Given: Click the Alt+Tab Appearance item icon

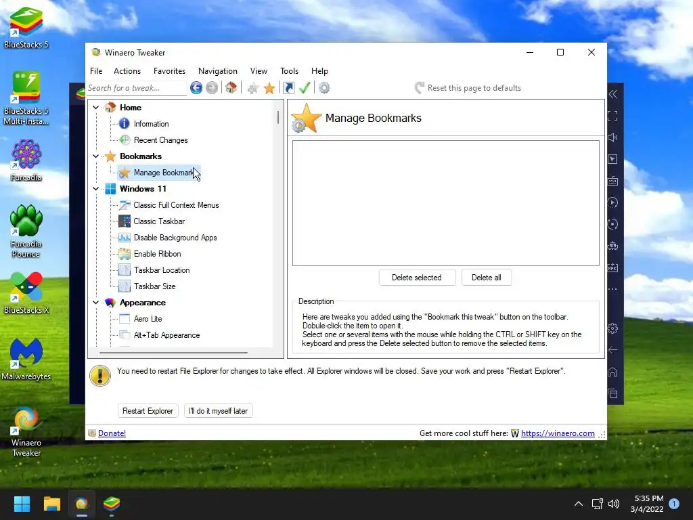Looking at the screenshot, I should 125,334.
